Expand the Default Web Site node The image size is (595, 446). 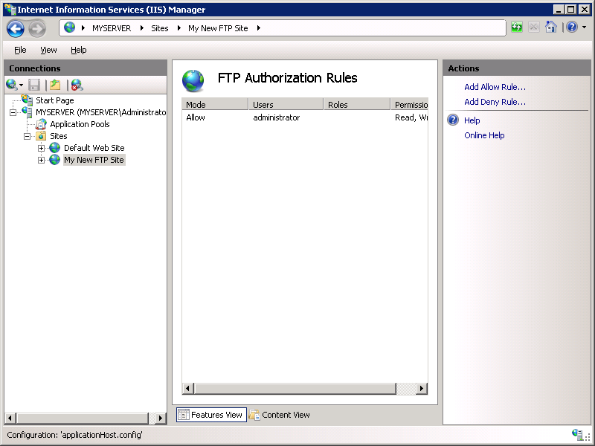42,148
